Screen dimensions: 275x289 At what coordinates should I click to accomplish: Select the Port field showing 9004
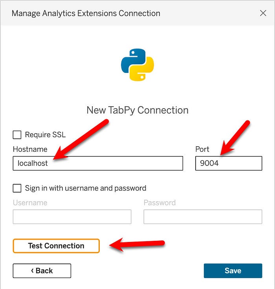click(x=229, y=163)
